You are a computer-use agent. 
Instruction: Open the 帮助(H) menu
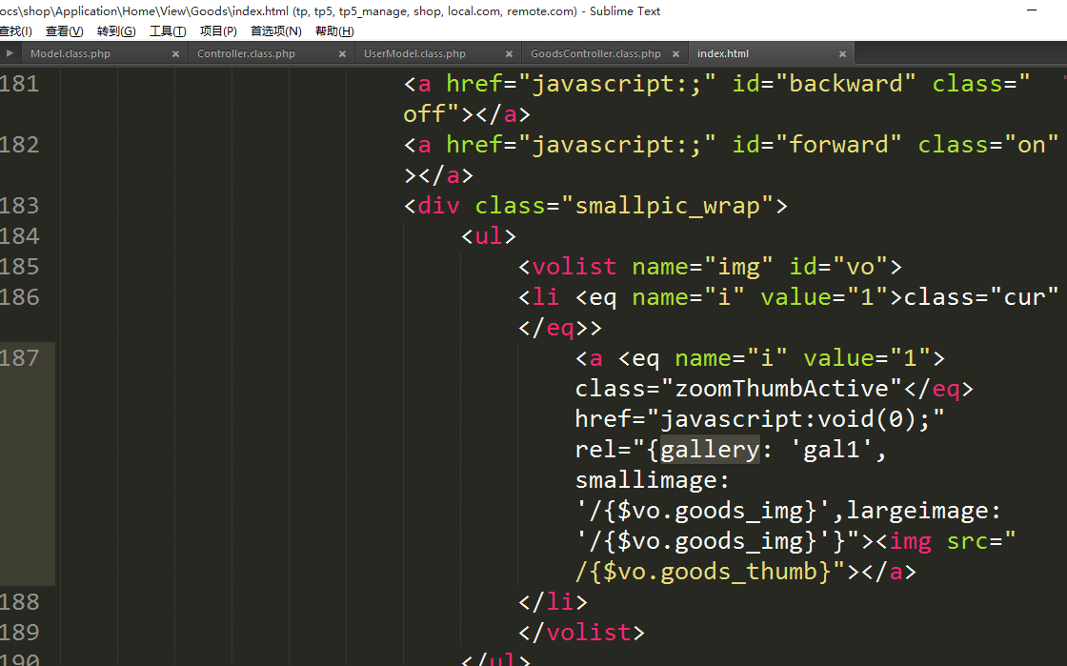(333, 31)
